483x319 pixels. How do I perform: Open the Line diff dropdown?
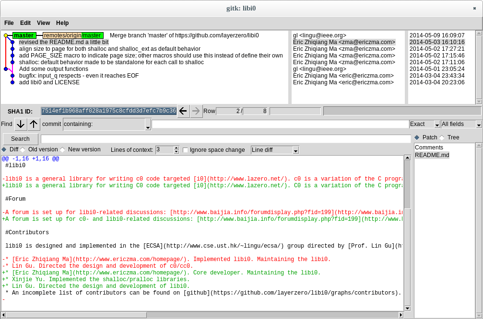click(296, 150)
